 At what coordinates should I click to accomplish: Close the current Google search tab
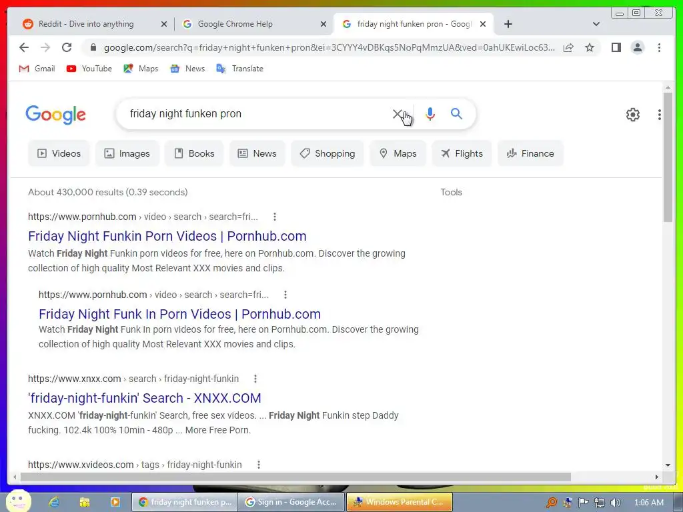(483, 24)
